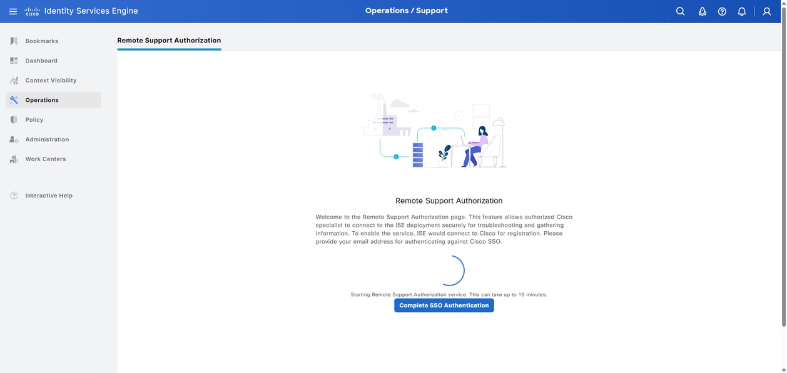Click Complete SSO Authentication
Screen dimensions: 787x373
pos(444,305)
